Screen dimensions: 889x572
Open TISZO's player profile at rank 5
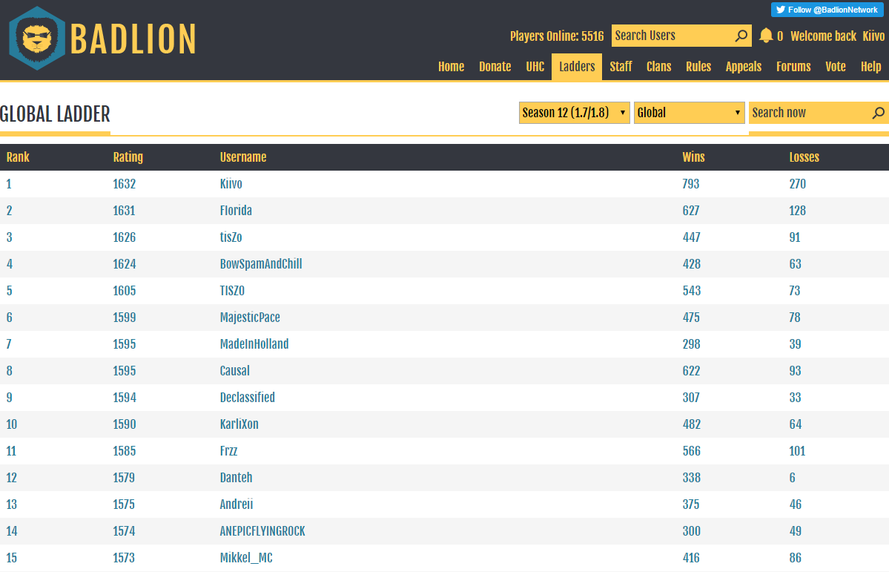tap(232, 291)
